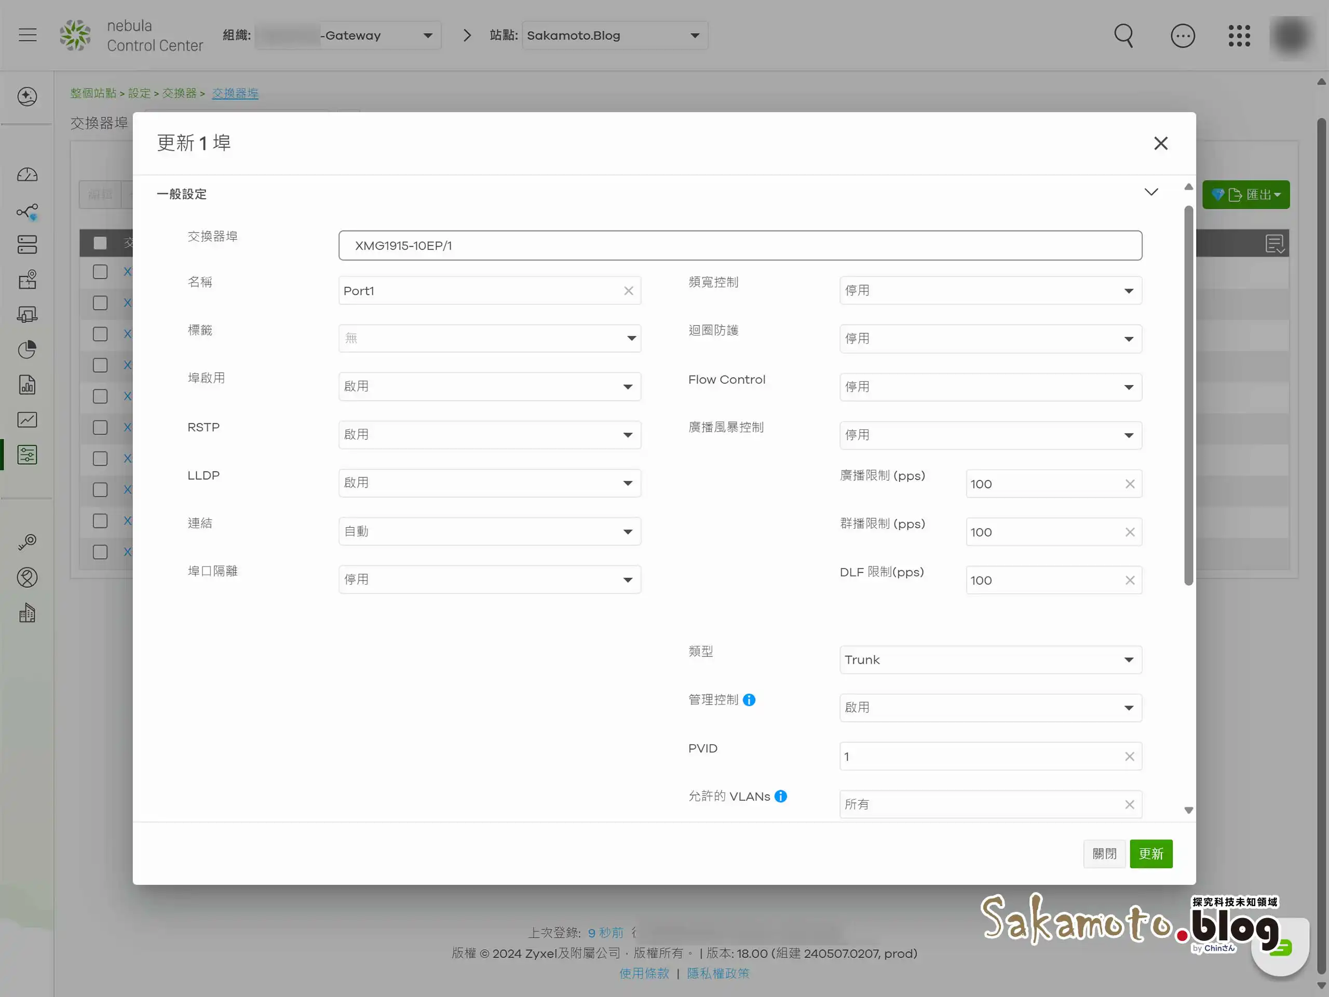This screenshot has width=1329, height=997.
Task: Click the info icon beside 管理控制
Action: click(749, 699)
